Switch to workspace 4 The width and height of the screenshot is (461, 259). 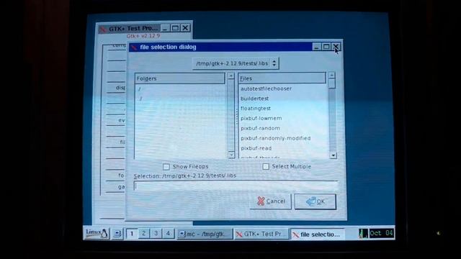[168, 233]
